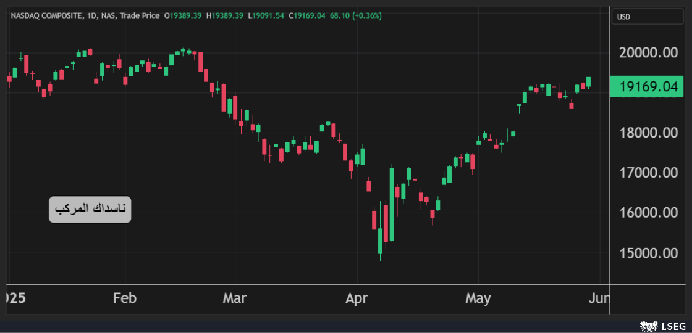Click the 16000.00 price axis label

tap(648, 213)
